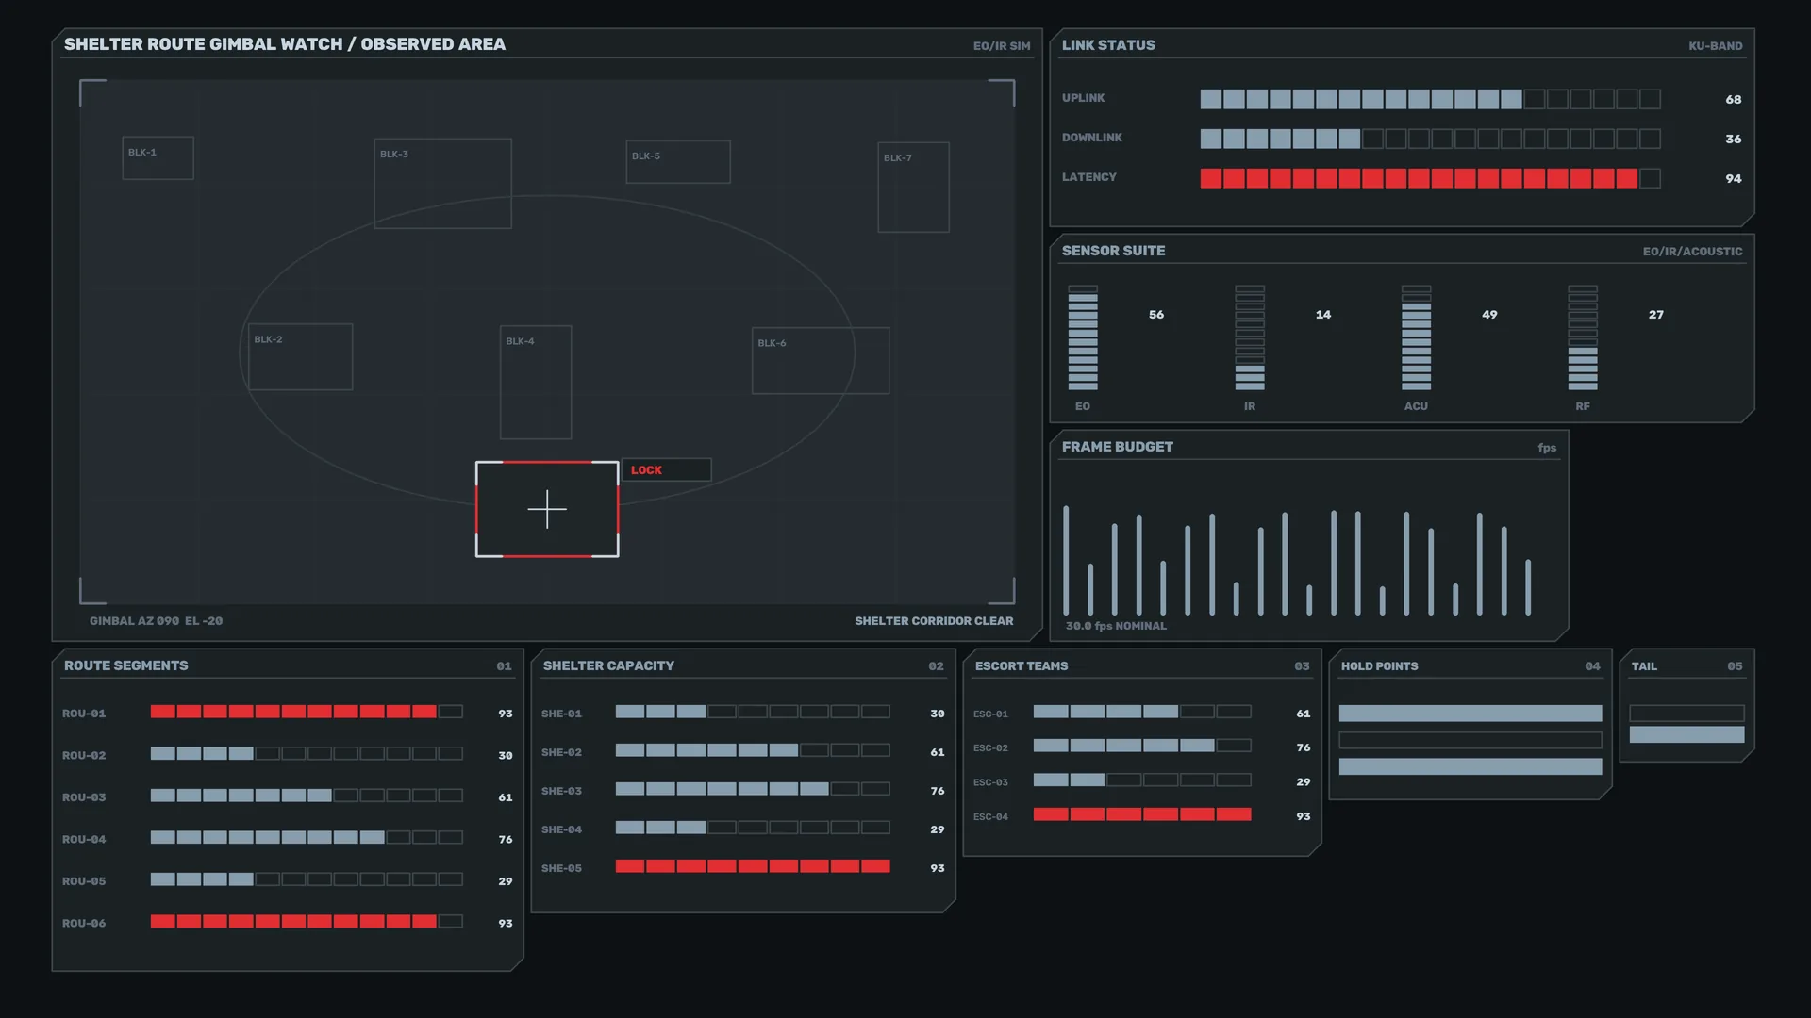This screenshot has width=1811, height=1018.
Task: Click the BLK-6 block marker
Action: tap(821, 360)
